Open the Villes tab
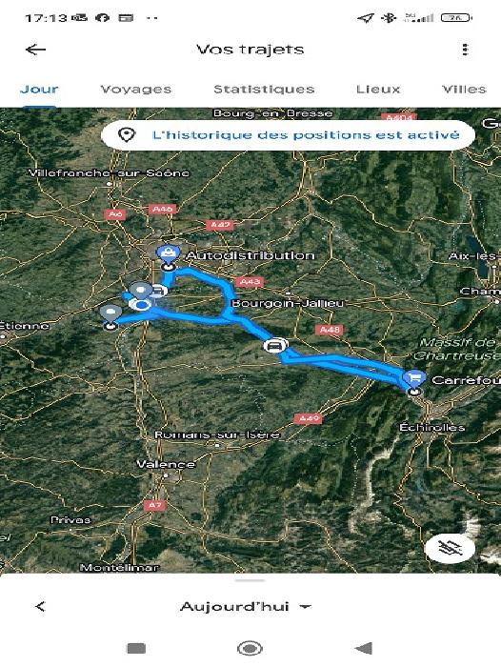Screen dimensions: 501x667 (464, 90)
